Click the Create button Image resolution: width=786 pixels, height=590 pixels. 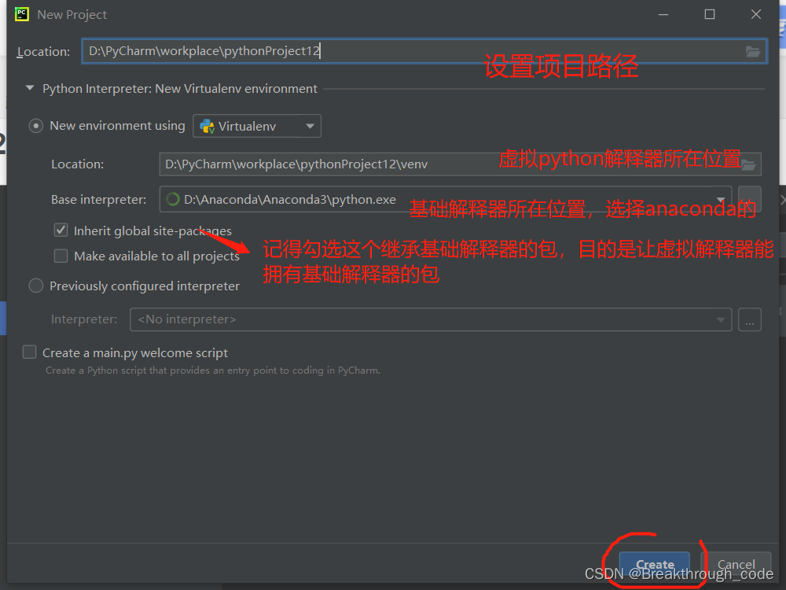point(655,565)
